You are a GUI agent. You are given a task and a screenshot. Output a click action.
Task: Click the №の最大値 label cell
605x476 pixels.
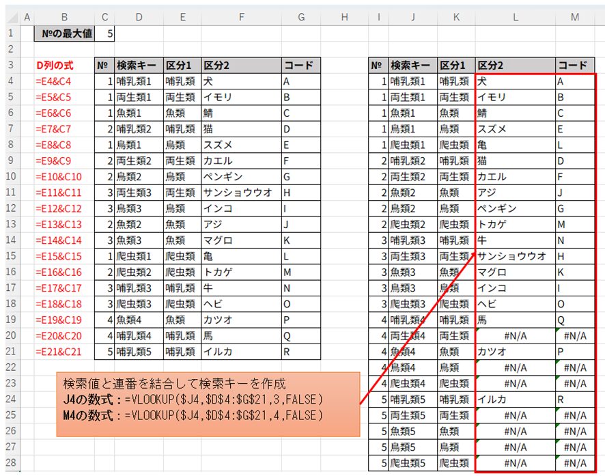click(x=64, y=32)
